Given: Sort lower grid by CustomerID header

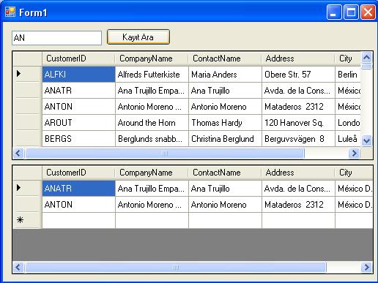Looking at the screenshot, I should pos(78,173).
